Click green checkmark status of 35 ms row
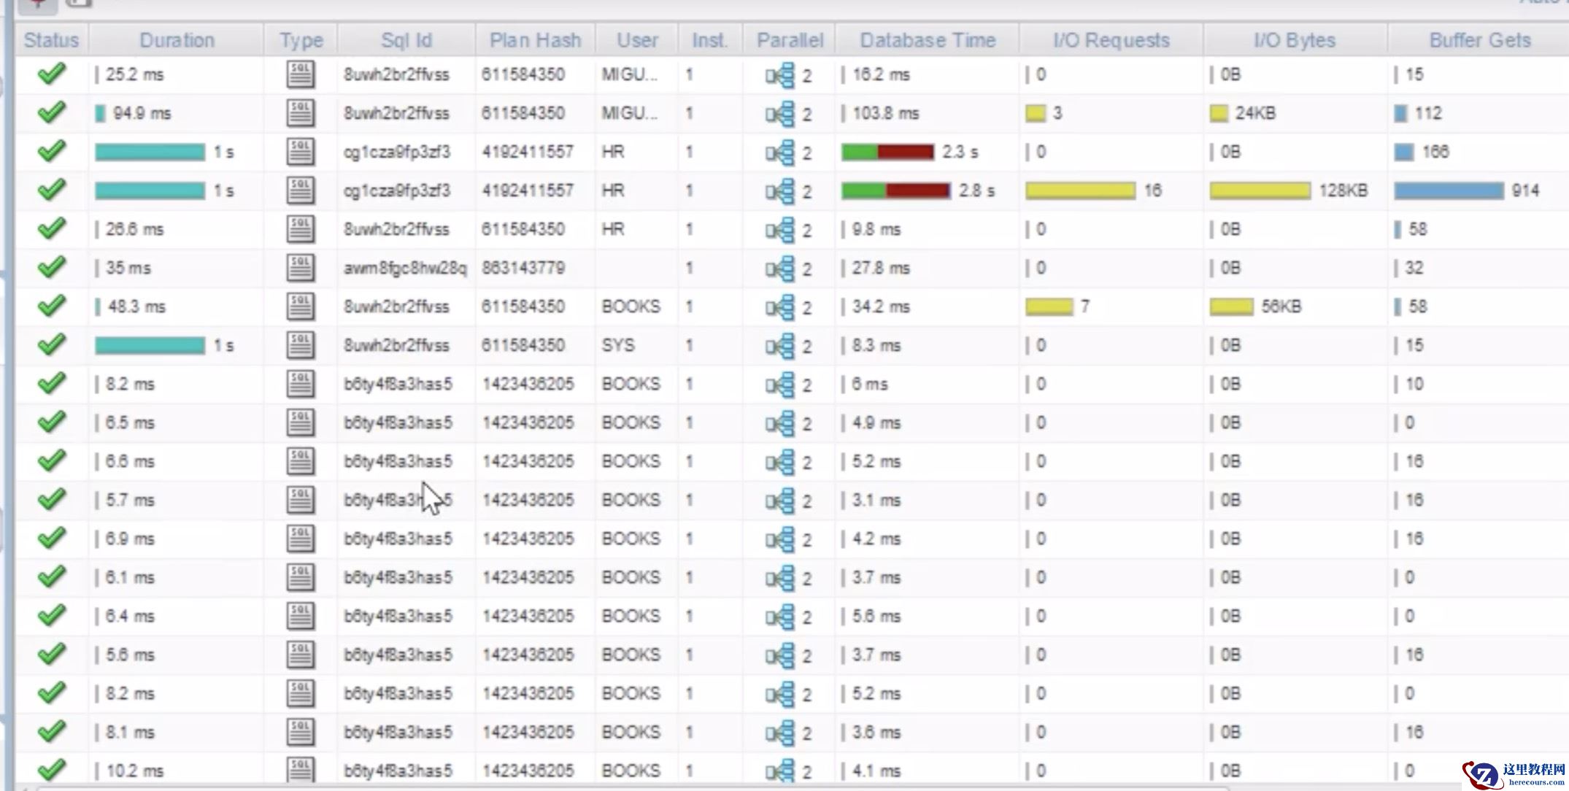This screenshot has height=791, width=1569. click(51, 267)
